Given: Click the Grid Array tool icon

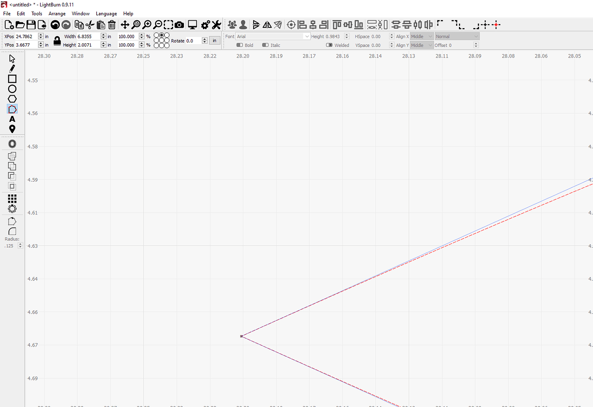Looking at the screenshot, I should click(x=12, y=198).
